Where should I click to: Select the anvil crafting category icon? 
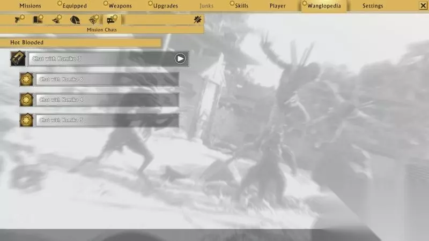tap(57, 19)
